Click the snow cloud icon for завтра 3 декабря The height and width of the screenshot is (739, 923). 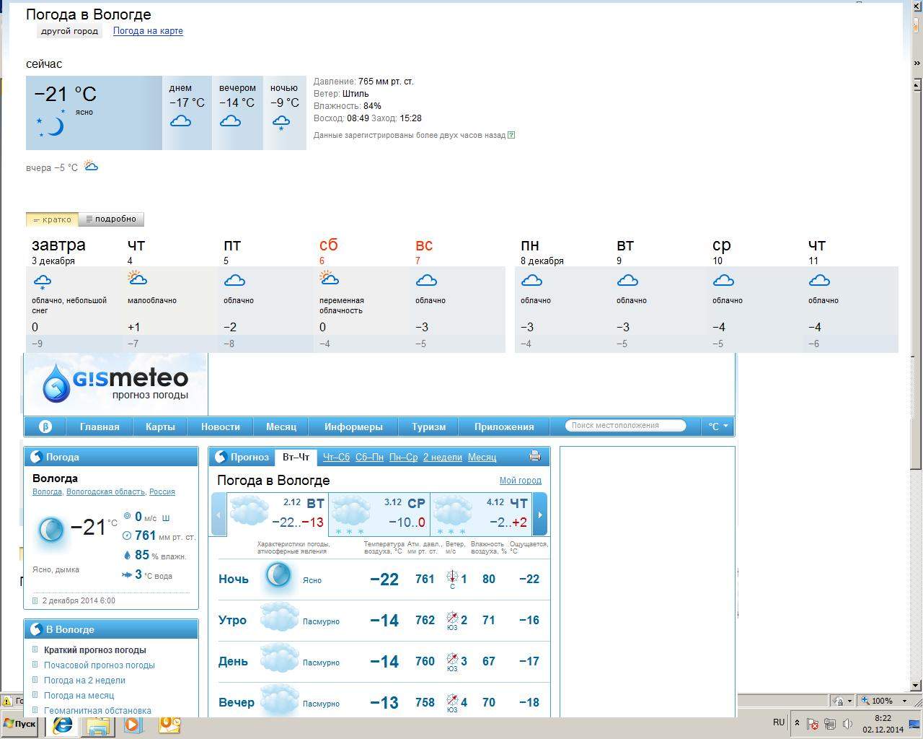[x=43, y=281]
